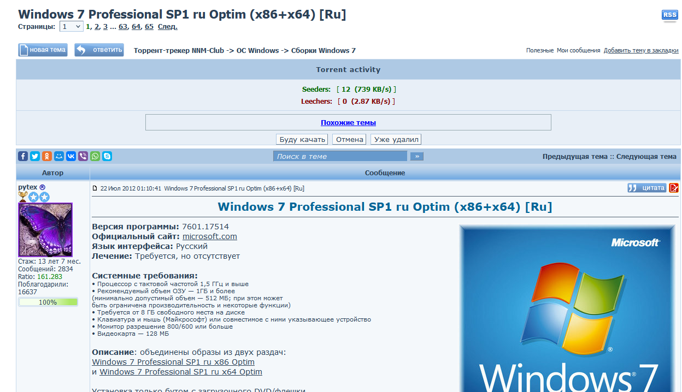
Task: Share topic on Odnoklassniki
Action: click(x=47, y=156)
